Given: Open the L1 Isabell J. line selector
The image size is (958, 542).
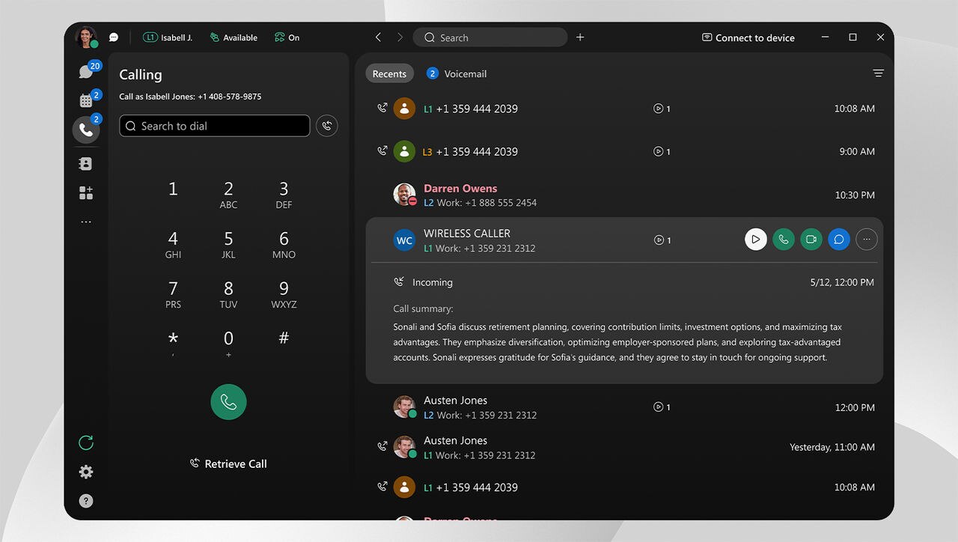Looking at the screenshot, I should coord(168,37).
